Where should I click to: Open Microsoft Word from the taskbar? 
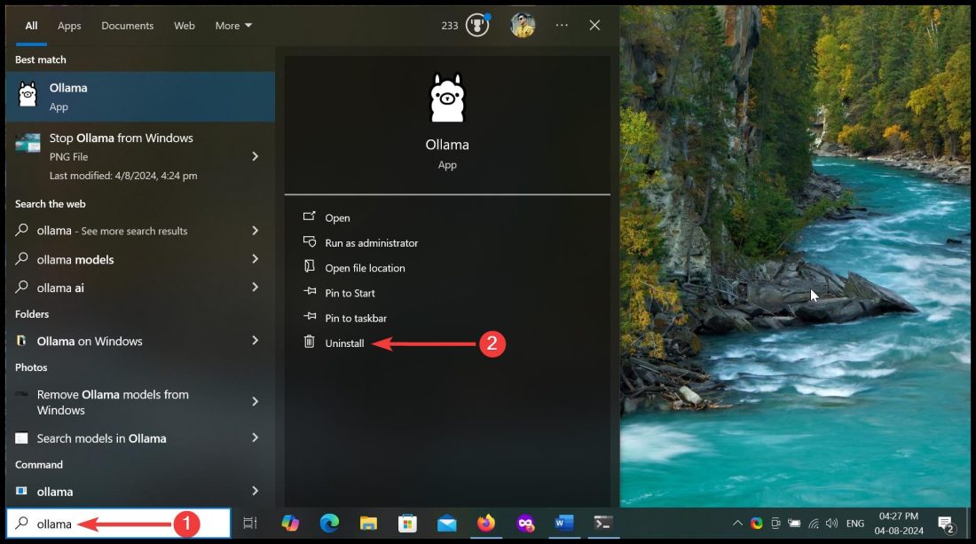pyautogui.click(x=564, y=524)
